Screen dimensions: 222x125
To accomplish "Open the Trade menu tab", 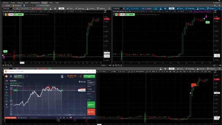I will pos(13,3).
